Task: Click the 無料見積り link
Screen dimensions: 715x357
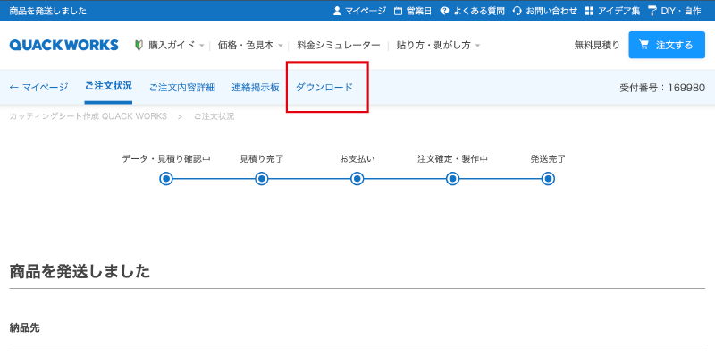Action: [x=597, y=45]
